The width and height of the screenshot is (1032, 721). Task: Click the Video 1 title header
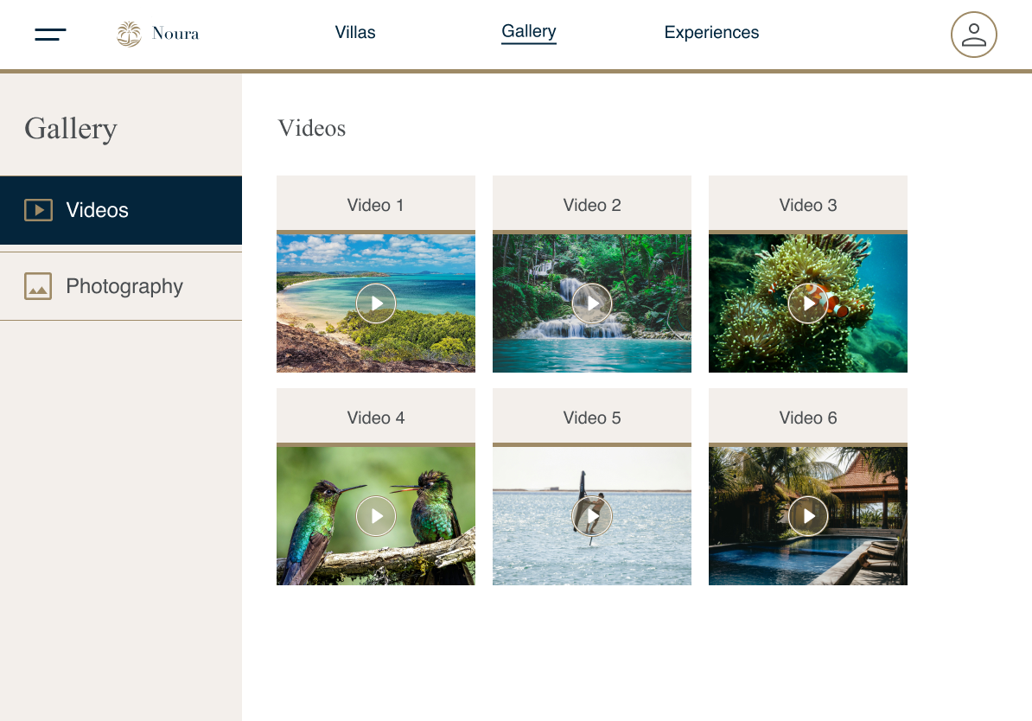tap(376, 205)
